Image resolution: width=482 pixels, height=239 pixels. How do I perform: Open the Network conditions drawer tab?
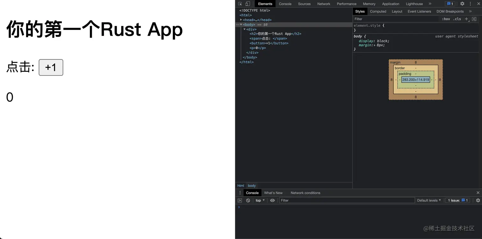pyautogui.click(x=305, y=193)
